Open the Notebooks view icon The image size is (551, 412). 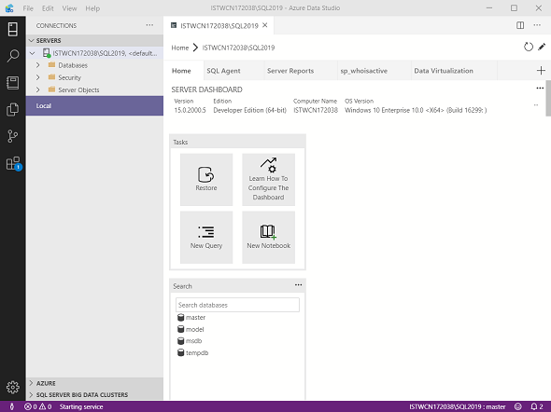[13, 83]
